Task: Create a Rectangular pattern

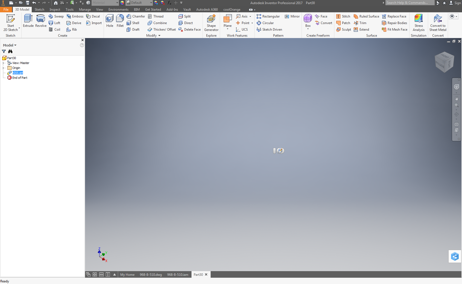Action: pyautogui.click(x=268, y=16)
